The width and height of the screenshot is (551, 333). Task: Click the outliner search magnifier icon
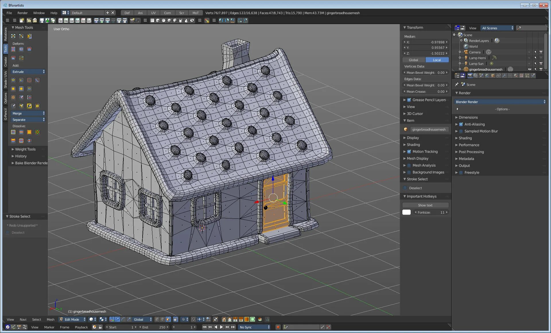point(519,28)
